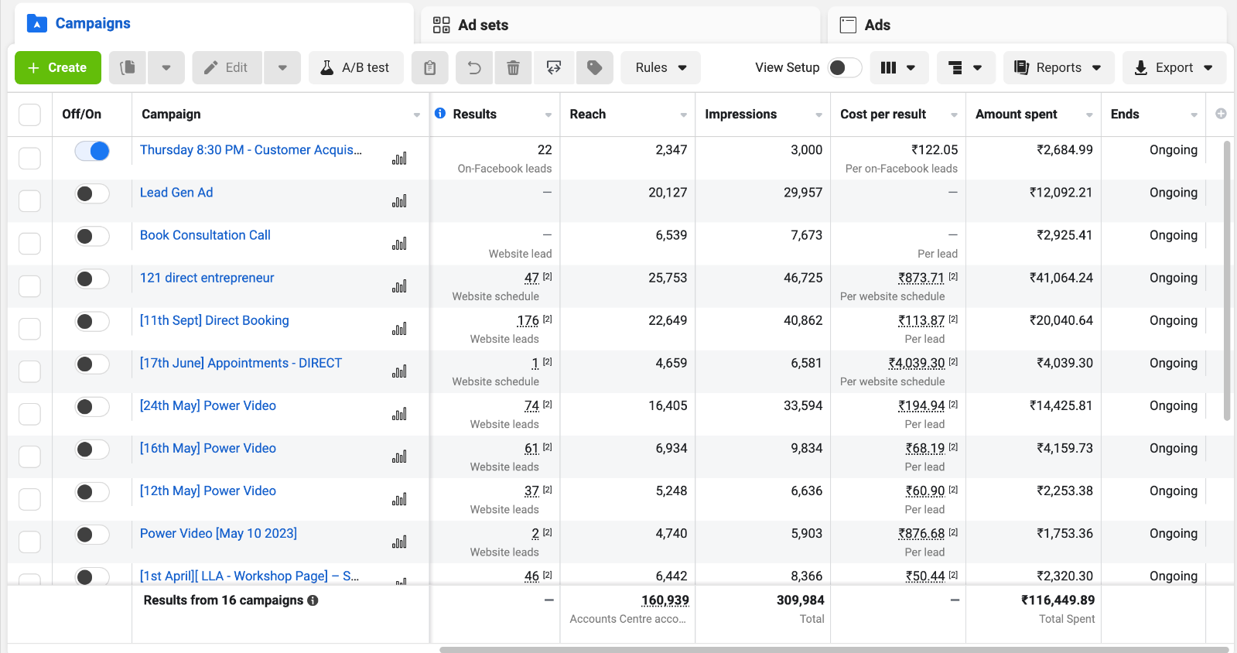Click the add column plus icon

pyautogui.click(x=1221, y=114)
